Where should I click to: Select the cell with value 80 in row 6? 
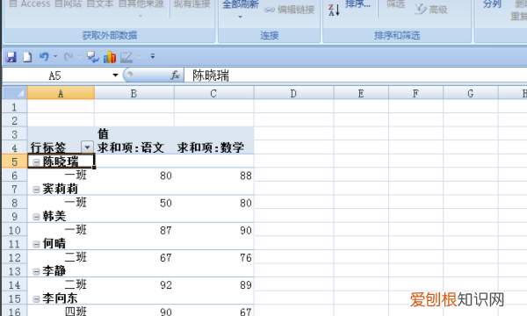pyautogui.click(x=134, y=176)
